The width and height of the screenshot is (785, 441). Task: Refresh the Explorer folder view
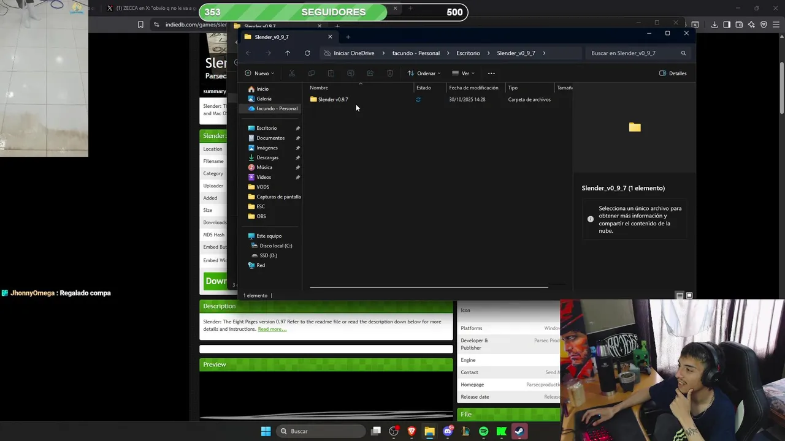(307, 53)
